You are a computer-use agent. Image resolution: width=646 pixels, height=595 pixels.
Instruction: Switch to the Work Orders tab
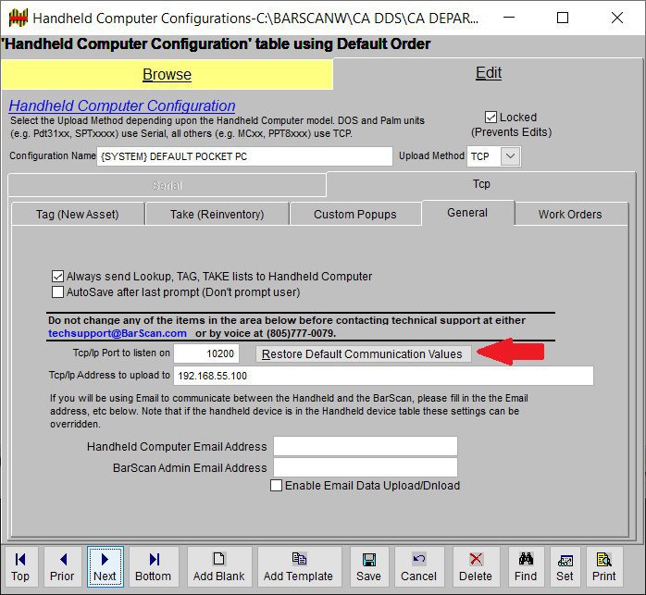coord(569,214)
